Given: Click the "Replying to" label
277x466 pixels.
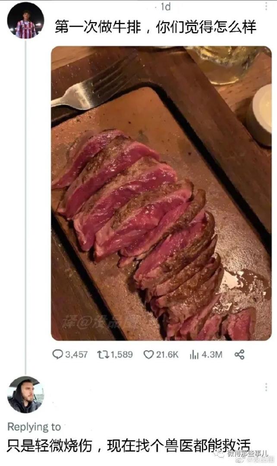Looking at the screenshot, I should pyautogui.click(x=34, y=427).
